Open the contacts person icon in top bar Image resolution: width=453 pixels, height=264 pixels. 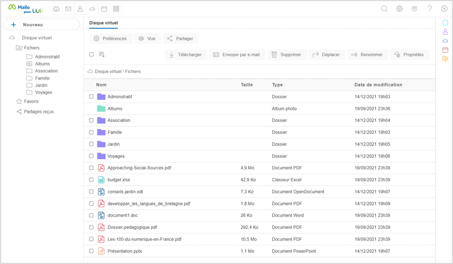[x=80, y=9]
